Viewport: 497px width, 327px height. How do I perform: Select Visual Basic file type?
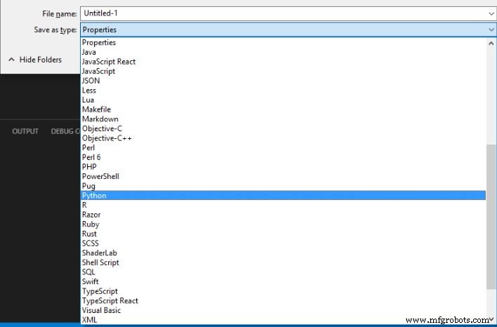[x=101, y=310]
